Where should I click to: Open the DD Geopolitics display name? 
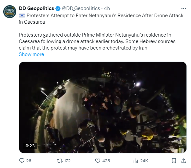point(36,8)
